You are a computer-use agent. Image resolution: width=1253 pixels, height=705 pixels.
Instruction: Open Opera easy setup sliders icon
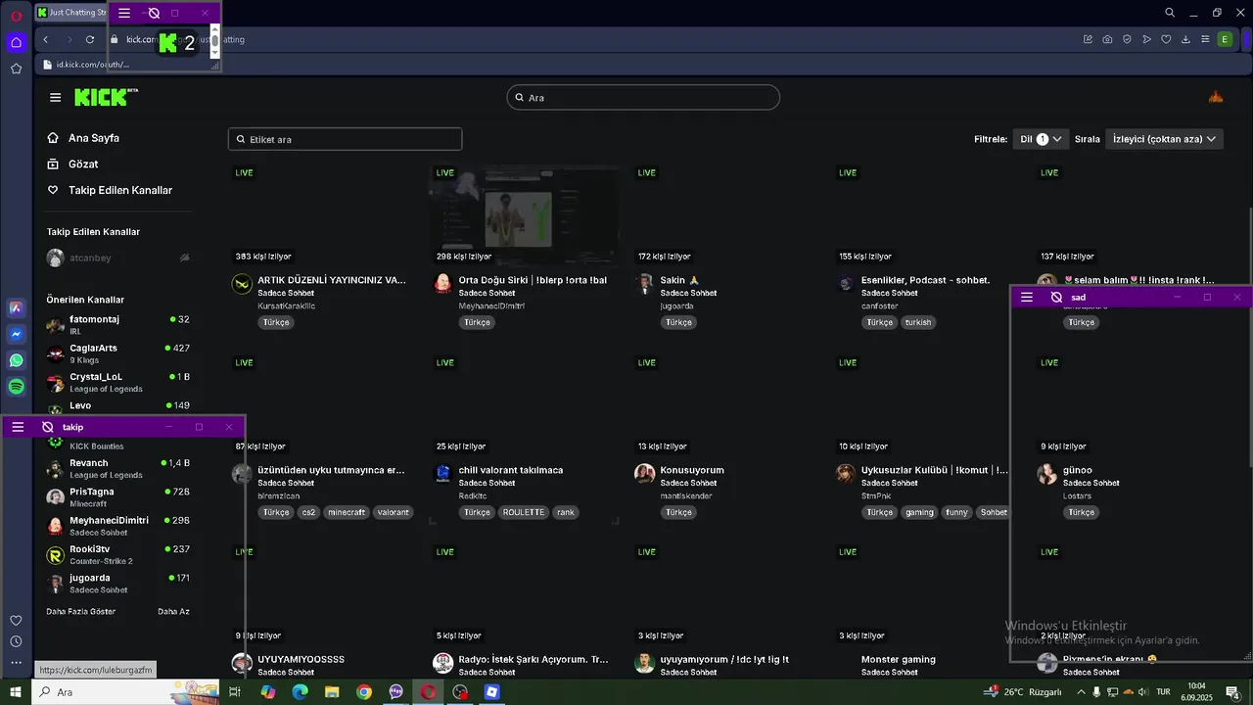1205,39
